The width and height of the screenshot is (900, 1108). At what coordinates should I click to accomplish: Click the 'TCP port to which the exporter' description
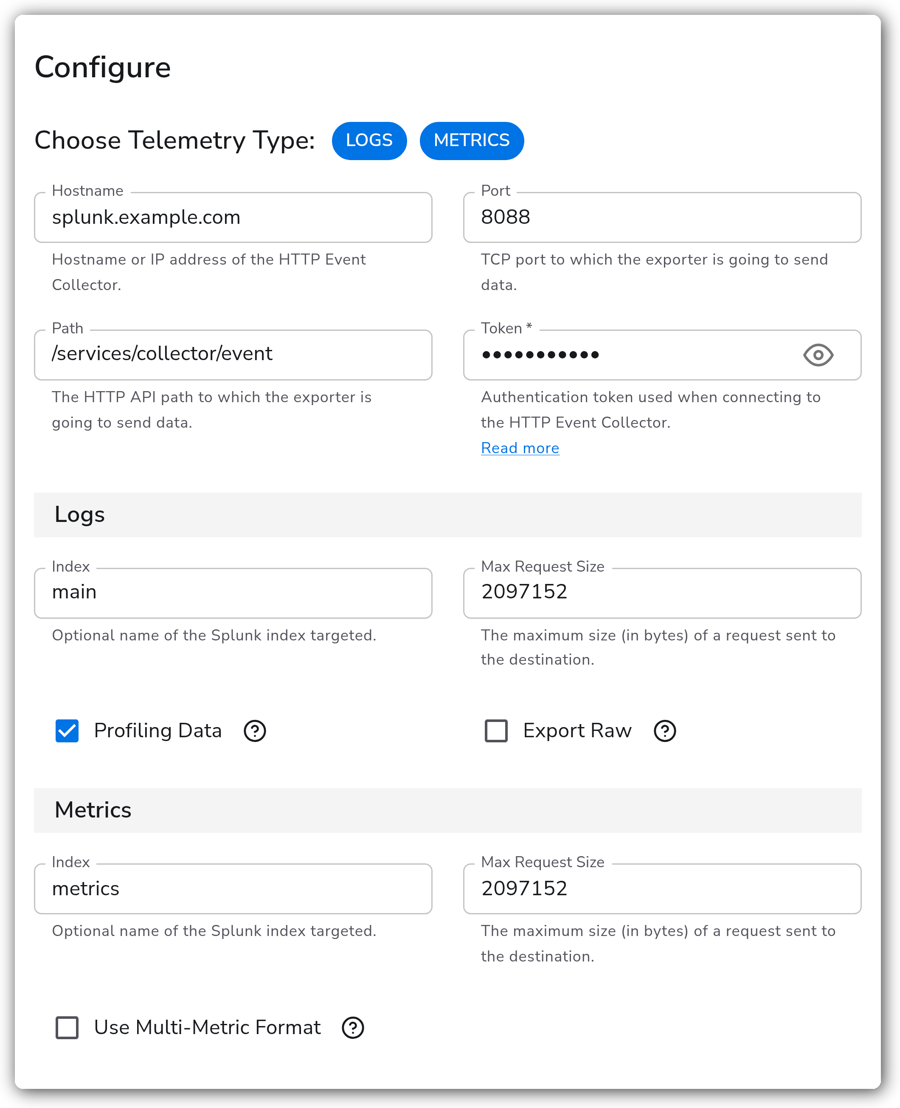click(654, 272)
